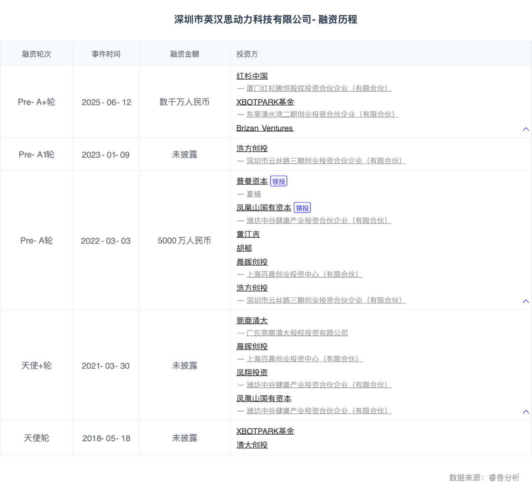Open the 浩方创投 link in Pre-A1轮 row

coord(251,148)
